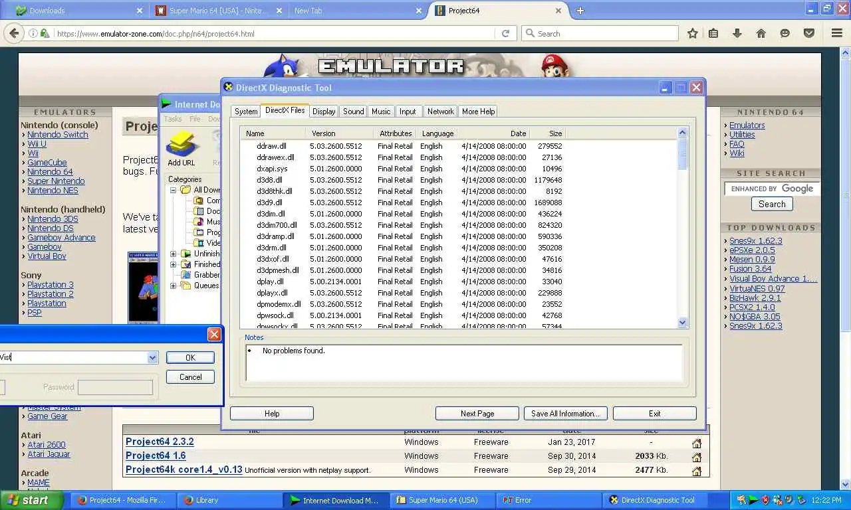The image size is (851, 510).
Task: Open the Firefox hamburger menu
Action: (x=837, y=33)
